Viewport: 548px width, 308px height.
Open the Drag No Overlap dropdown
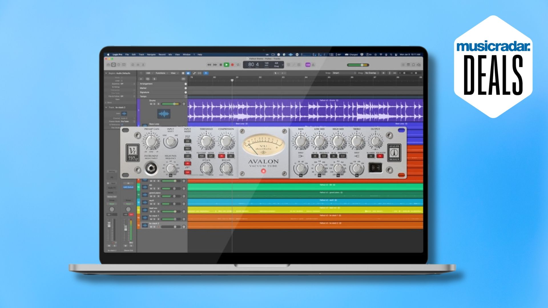[371, 73]
